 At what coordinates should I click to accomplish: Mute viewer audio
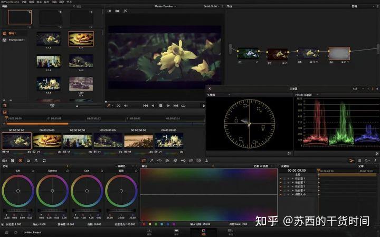pyautogui.click(x=126, y=106)
